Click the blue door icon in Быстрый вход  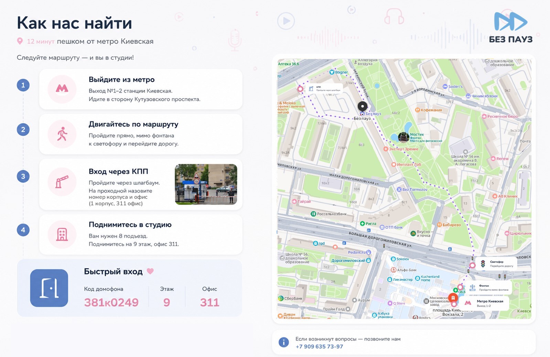point(49,288)
